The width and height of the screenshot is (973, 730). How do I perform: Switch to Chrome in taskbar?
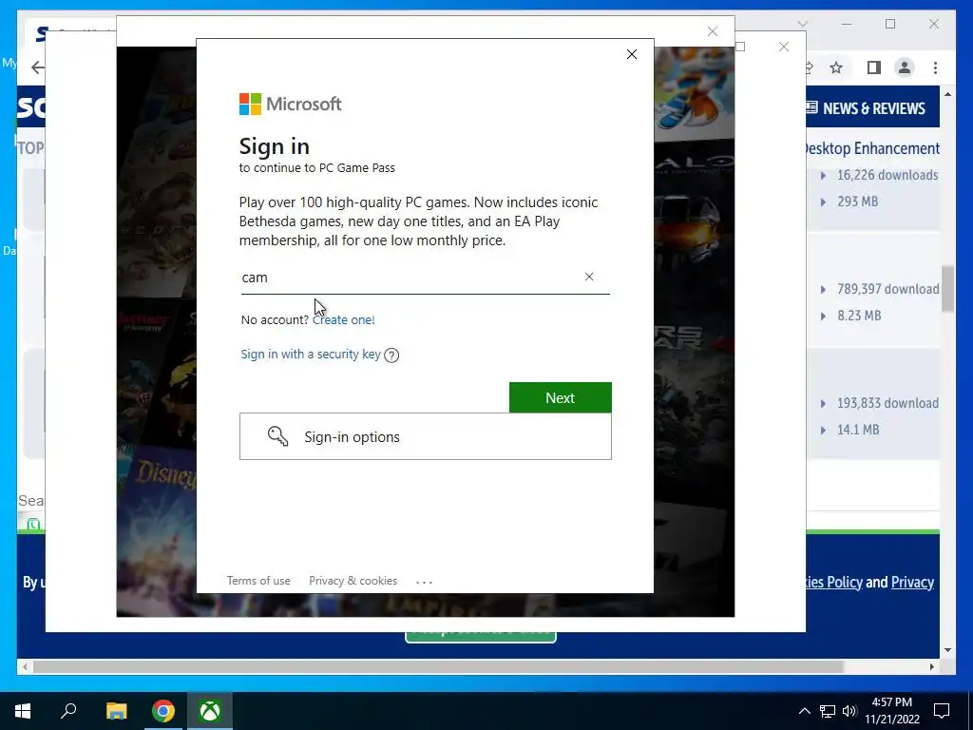[x=163, y=711]
